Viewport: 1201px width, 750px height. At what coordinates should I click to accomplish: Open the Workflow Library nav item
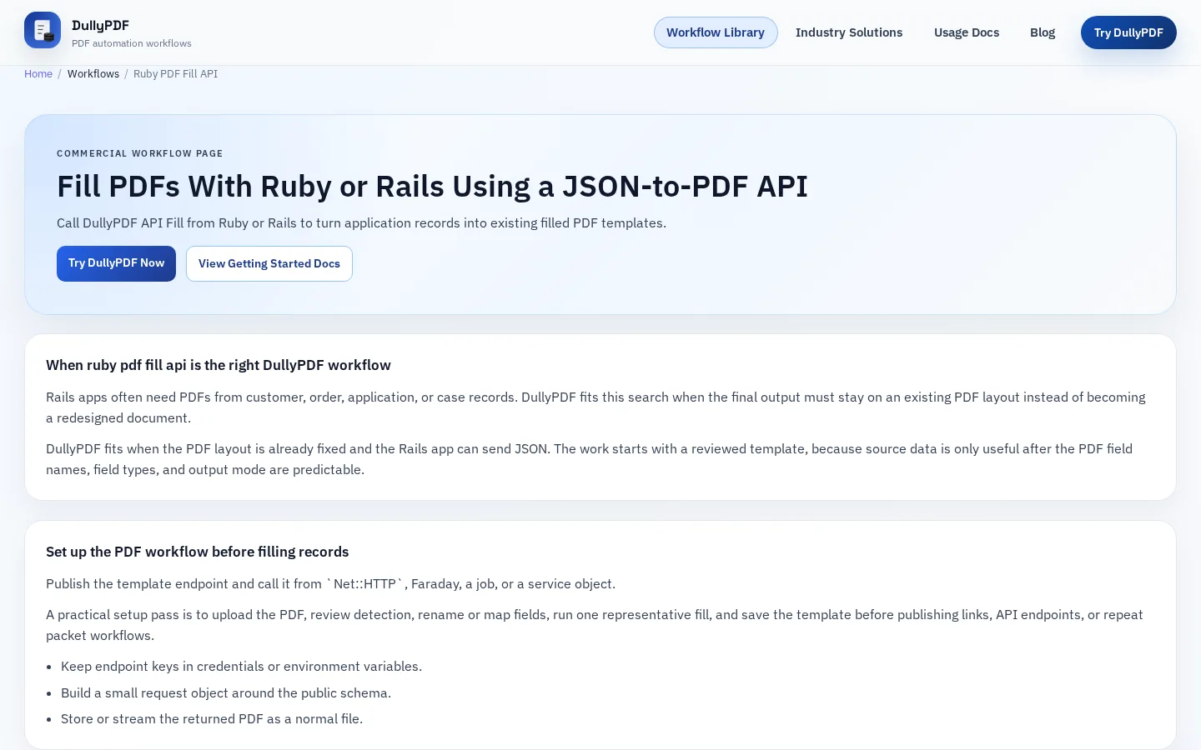pyautogui.click(x=716, y=32)
